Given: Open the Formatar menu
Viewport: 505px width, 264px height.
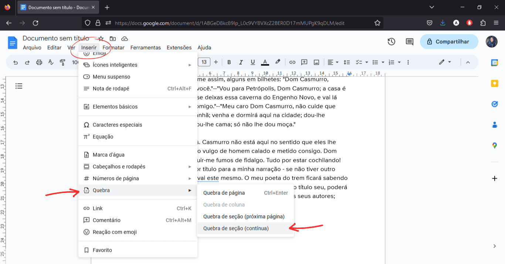Looking at the screenshot, I should 113,47.
